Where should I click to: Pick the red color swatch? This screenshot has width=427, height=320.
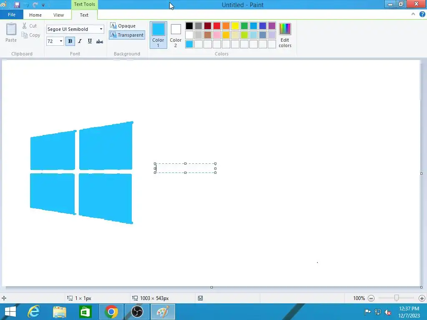(x=217, y=26)
